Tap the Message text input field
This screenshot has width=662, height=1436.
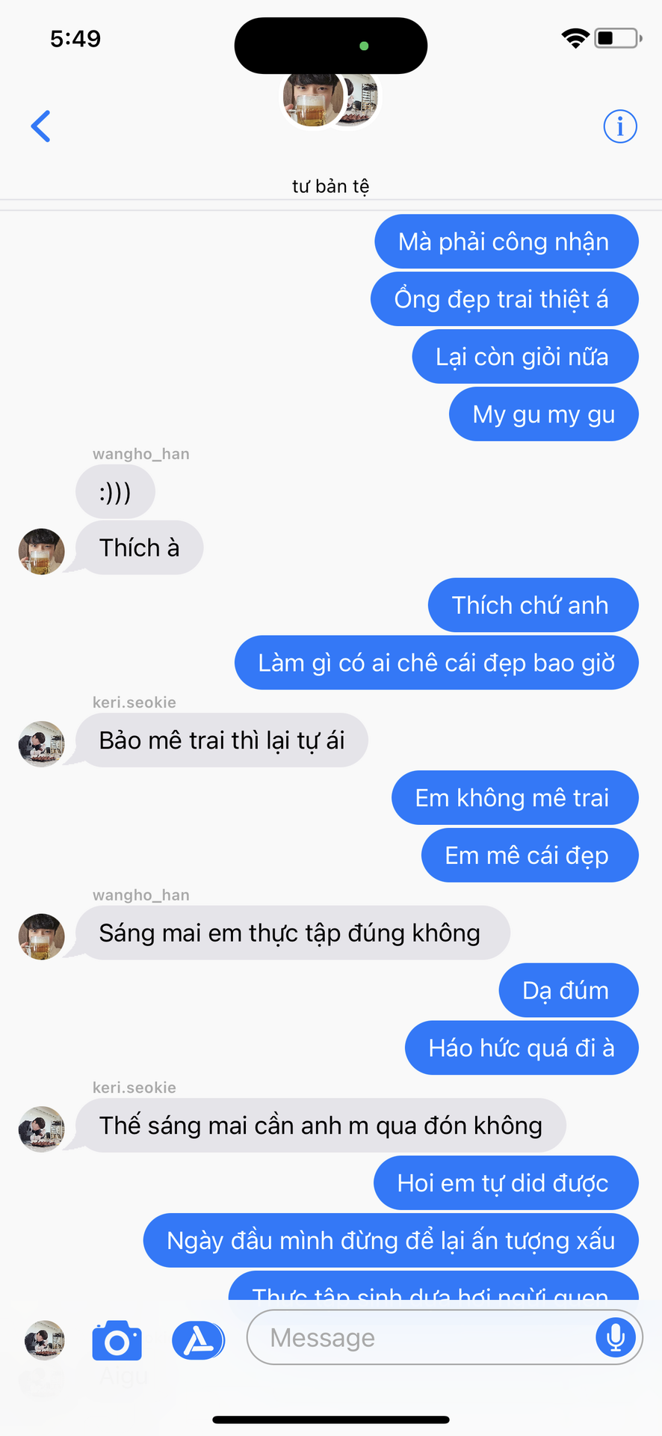[x=445, y=1337]
